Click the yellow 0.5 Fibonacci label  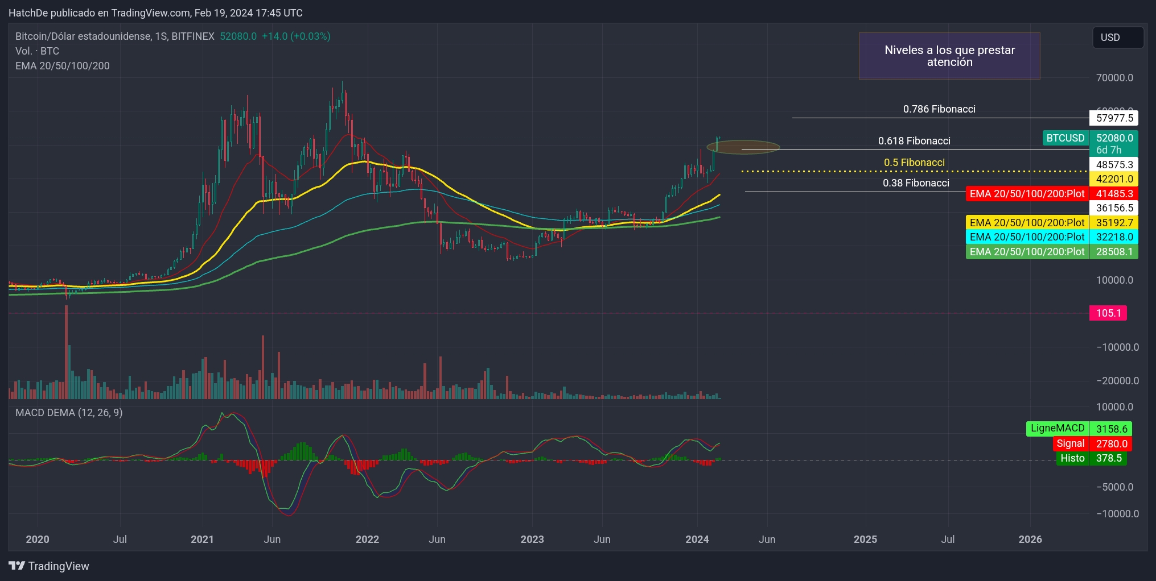(914, 163)
